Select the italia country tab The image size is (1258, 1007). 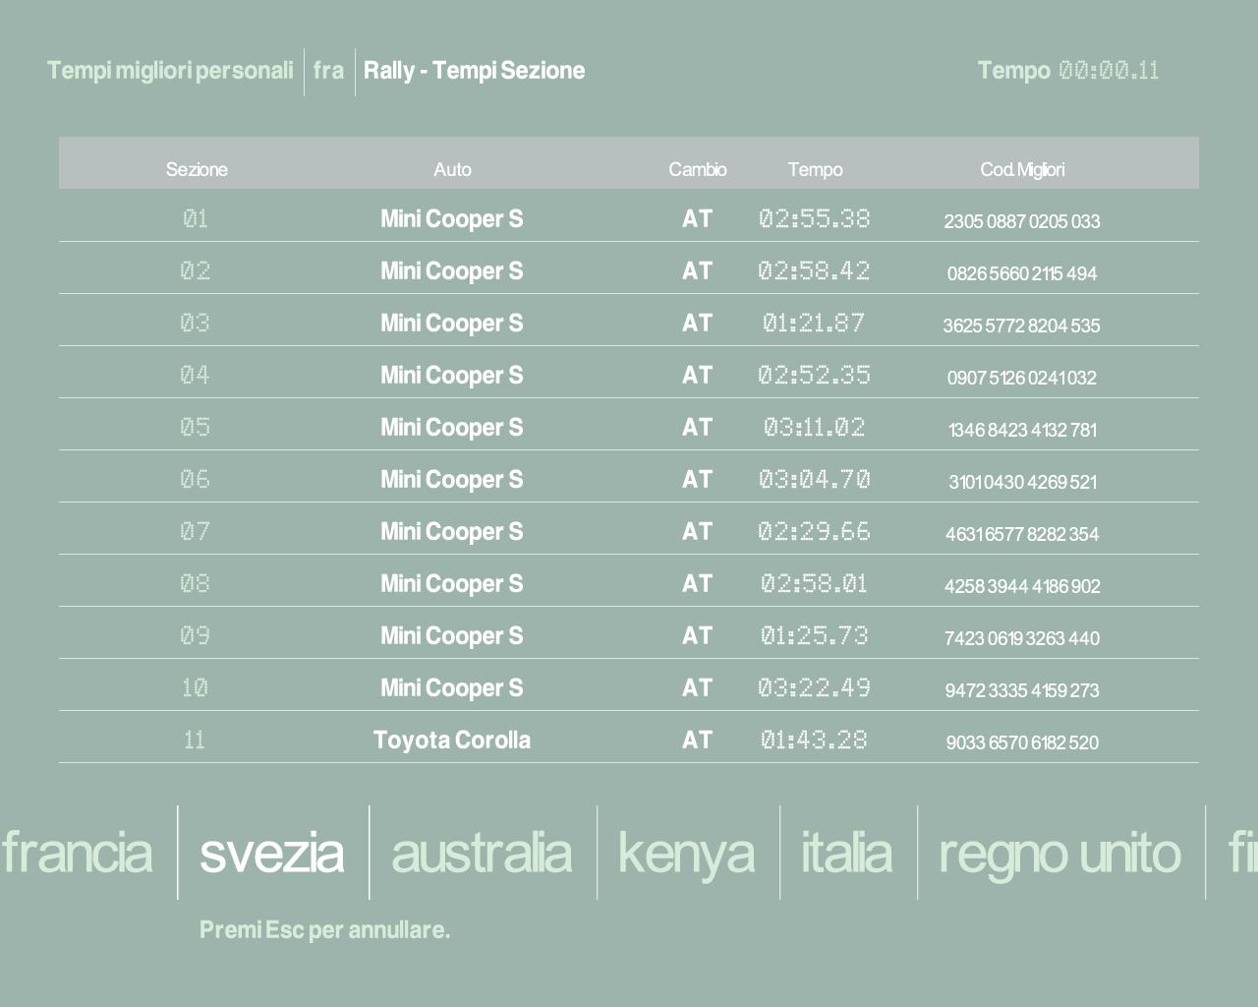(846, 853)
